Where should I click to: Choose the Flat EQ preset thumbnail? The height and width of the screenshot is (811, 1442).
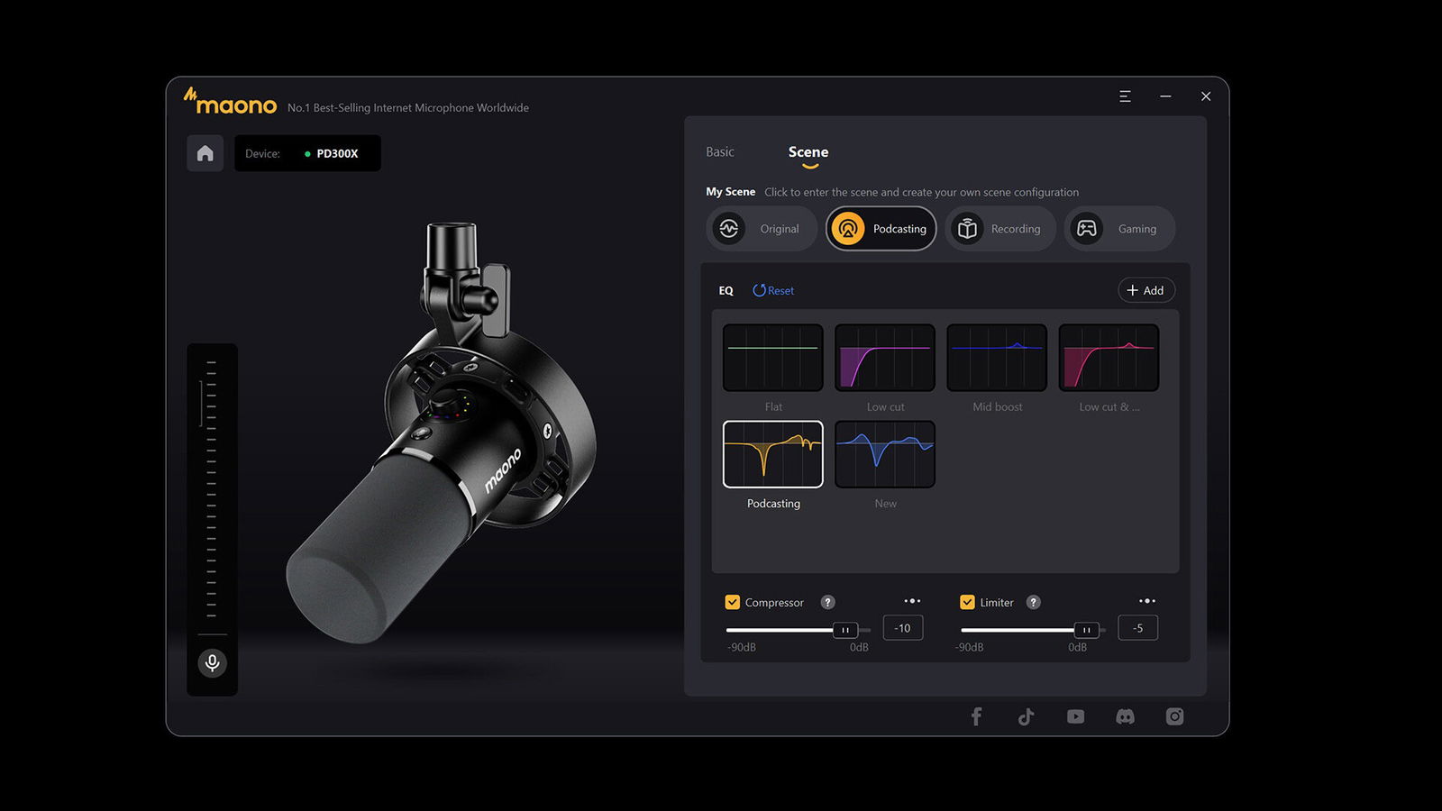pos(773,358)
